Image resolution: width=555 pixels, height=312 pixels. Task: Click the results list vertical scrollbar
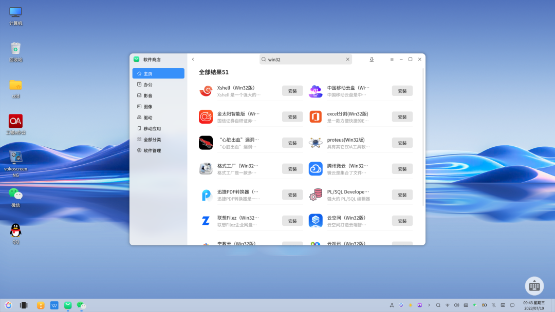point(423,139)
